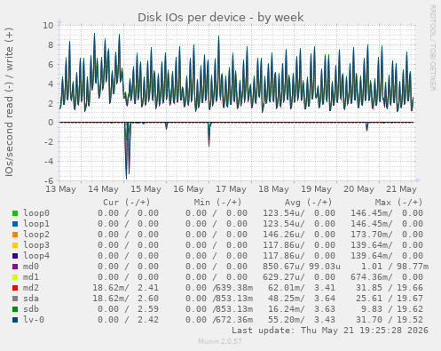Click the 'Munin 2.0.57' footer text

coord(220,341)
